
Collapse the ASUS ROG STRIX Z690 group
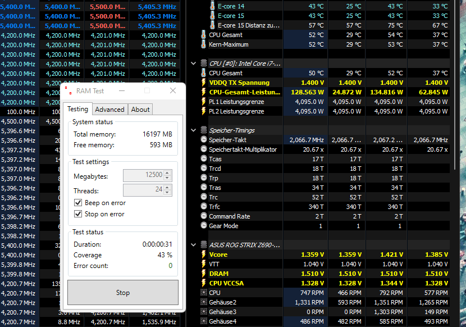tap(194, 245)
